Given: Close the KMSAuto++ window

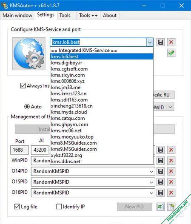Looking at the screenshot, I should click(181, 6).
